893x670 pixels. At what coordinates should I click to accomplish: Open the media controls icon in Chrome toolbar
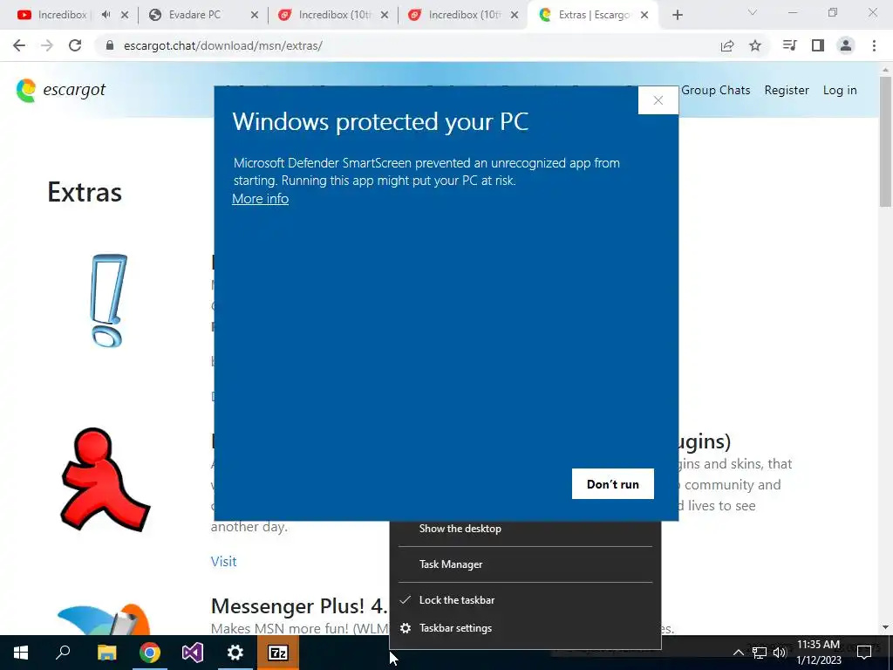[789, 45]
